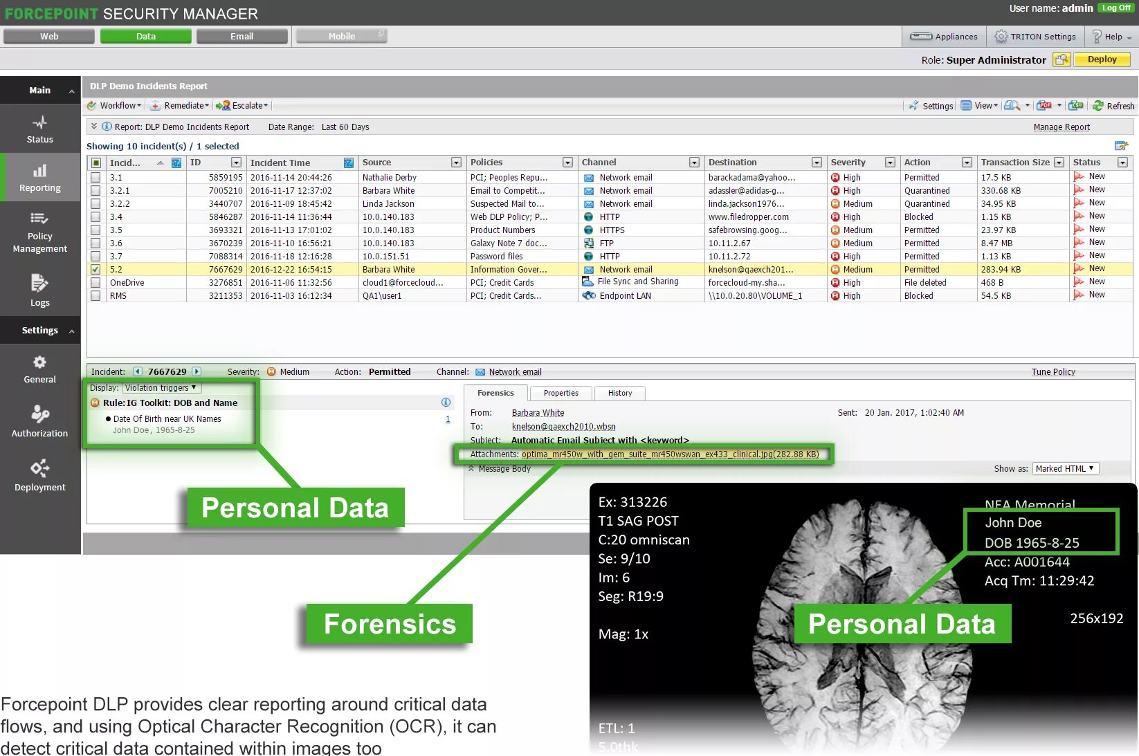Open the Show as Marked HTML dropdown
The height and width of the screenshot is (756, 1139).
pos(1066,468)
